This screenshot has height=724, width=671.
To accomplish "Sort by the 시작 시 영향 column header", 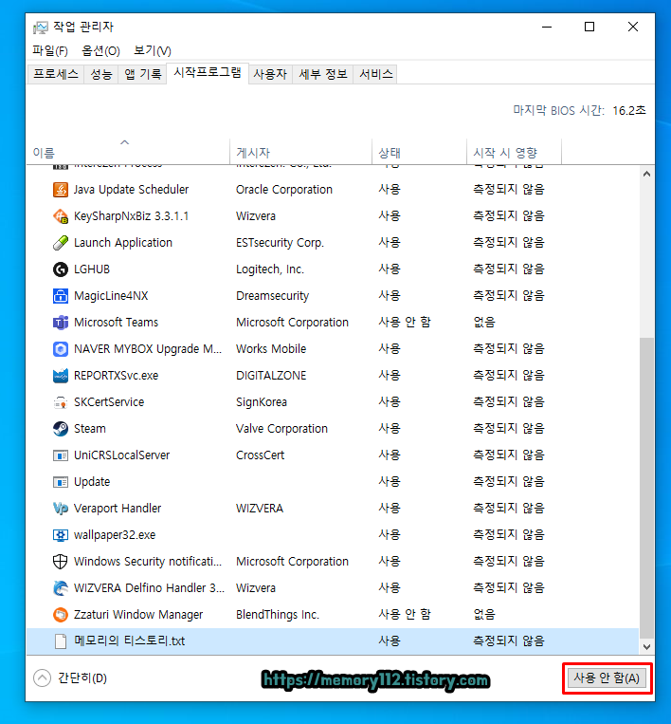I will pyautogui.click(x=515, y=152).
